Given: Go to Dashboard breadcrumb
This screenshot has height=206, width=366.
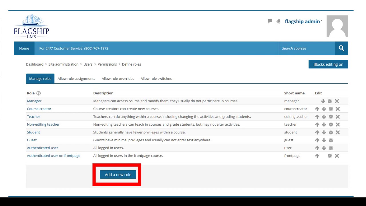Looking at the screenshot, I should coord(35,64).
